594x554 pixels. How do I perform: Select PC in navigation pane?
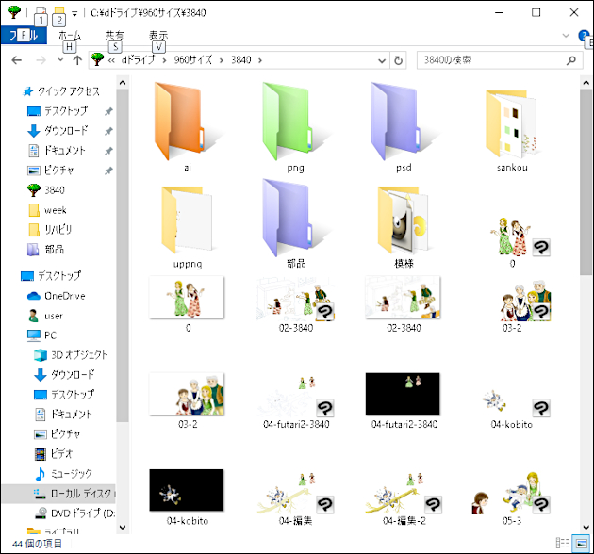(x=41, y=335)
